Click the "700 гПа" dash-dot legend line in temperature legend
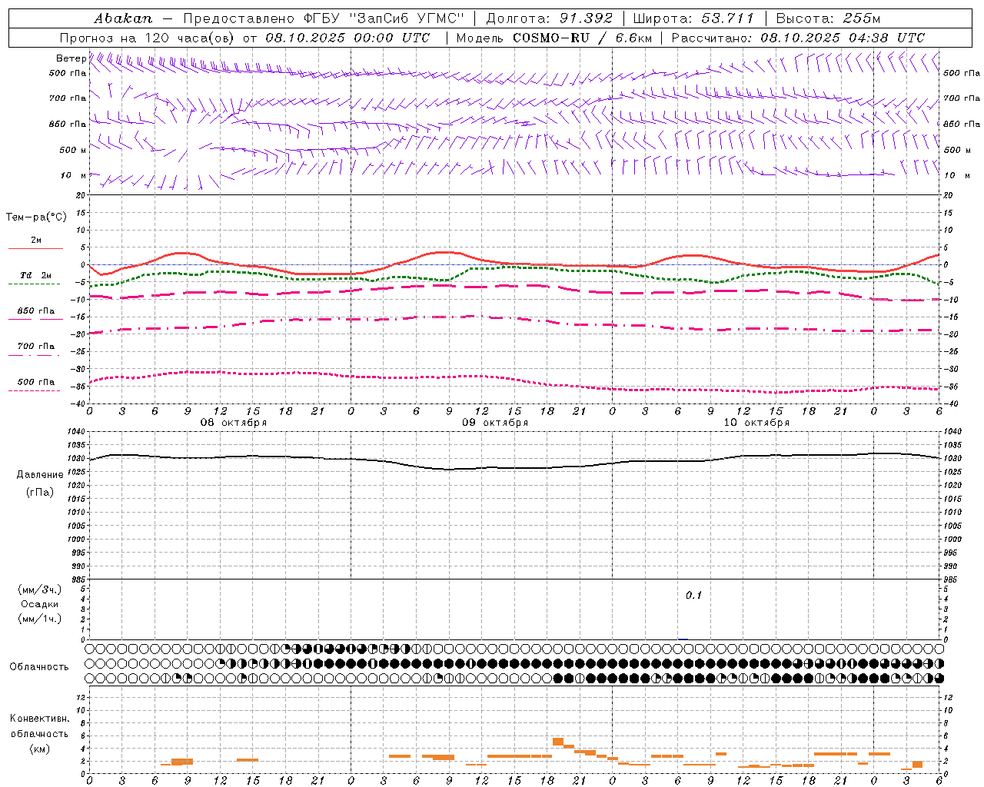 [35, 355]
